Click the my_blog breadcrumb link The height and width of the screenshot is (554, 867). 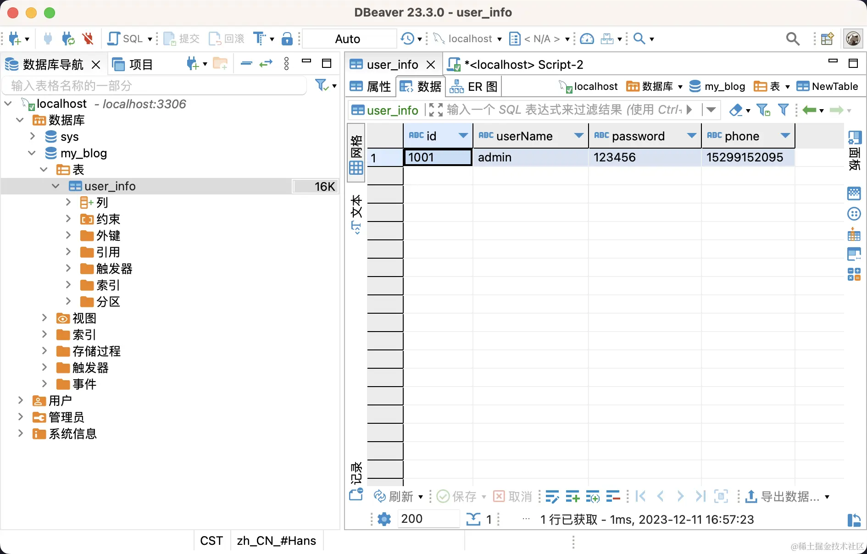(717, 87)
